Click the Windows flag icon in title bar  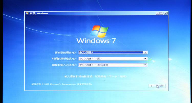coord(27,13)
